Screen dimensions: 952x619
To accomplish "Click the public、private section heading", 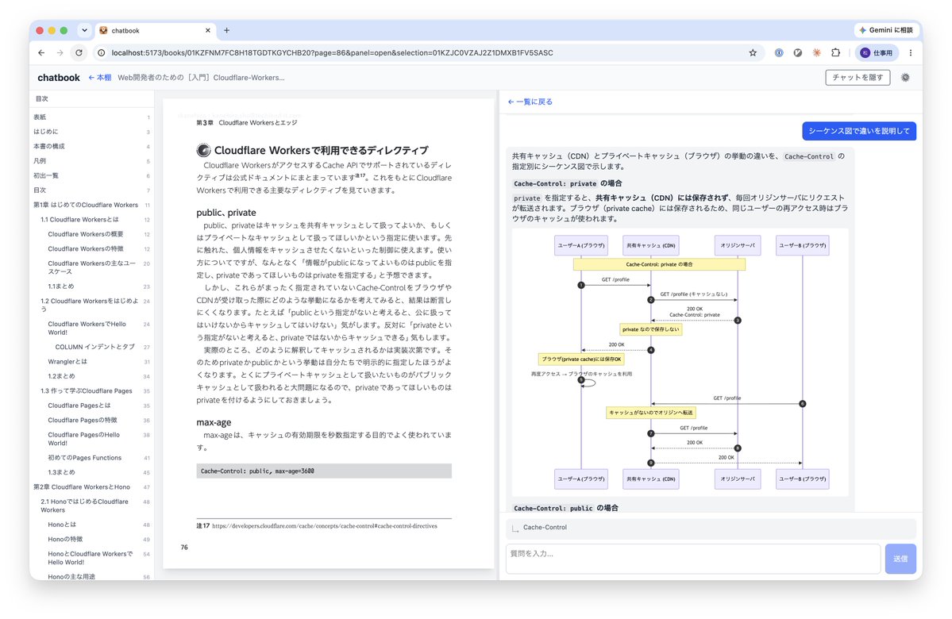I will pyautogui.click(x=225, y=213).
